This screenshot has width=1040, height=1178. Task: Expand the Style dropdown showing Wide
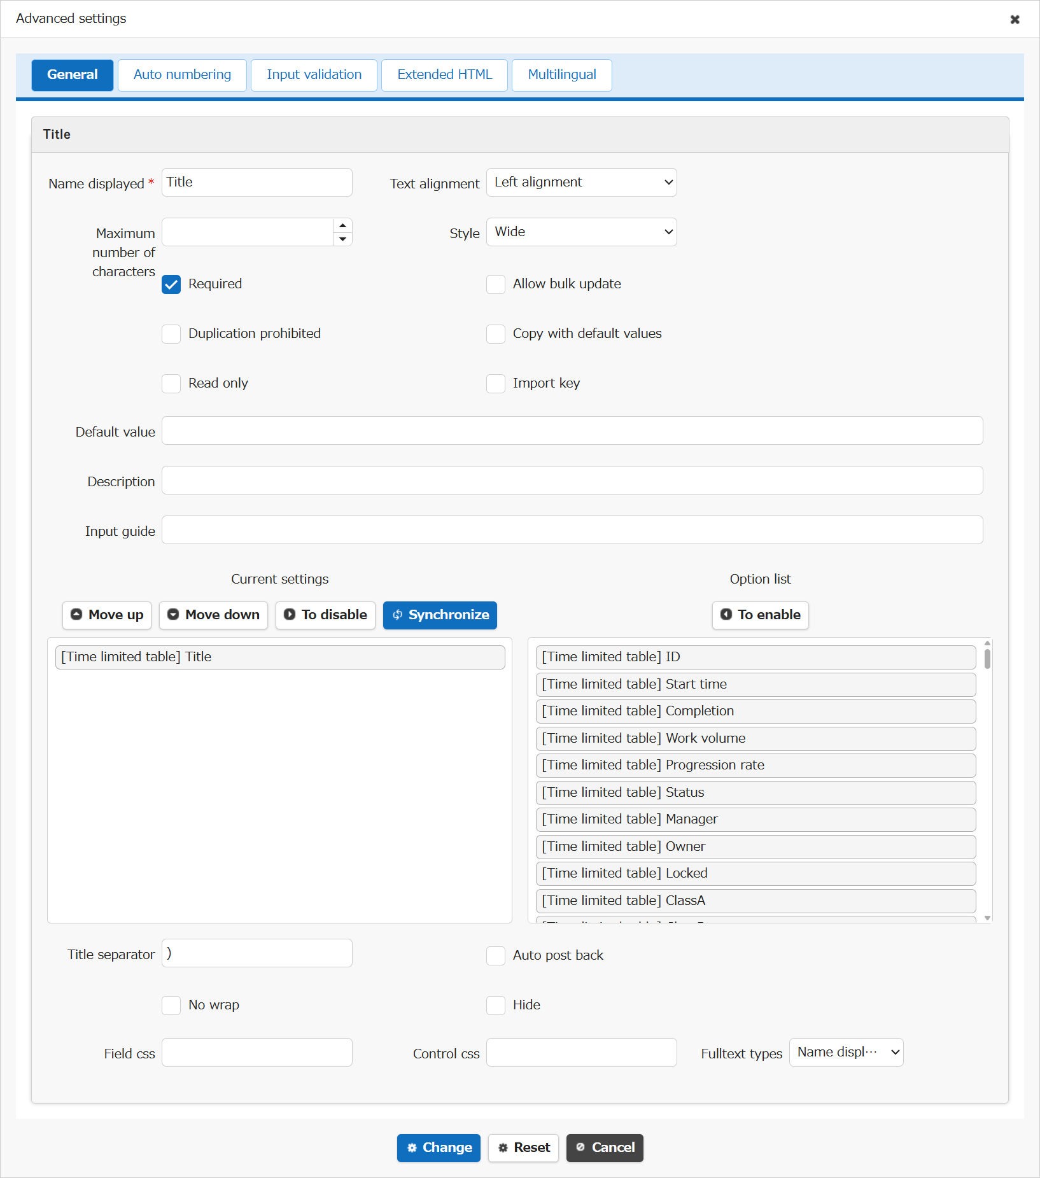[x=581, y=232]
